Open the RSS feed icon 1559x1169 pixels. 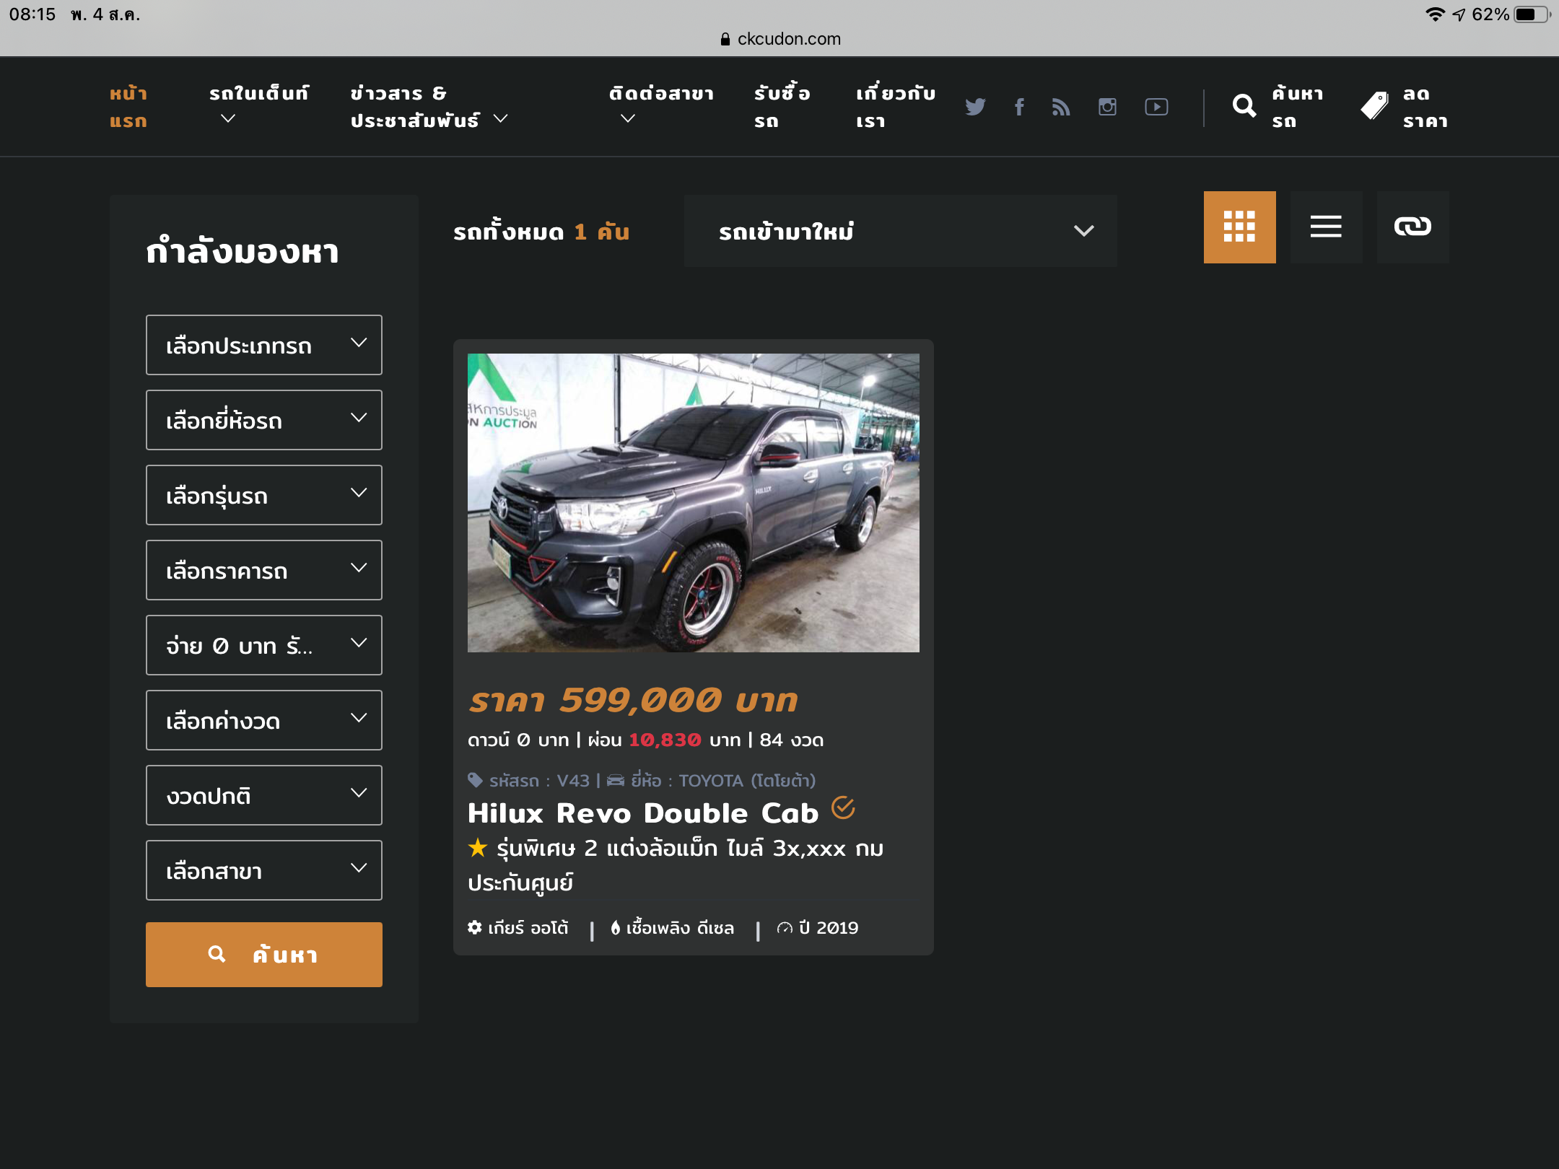coord(1061,107)
